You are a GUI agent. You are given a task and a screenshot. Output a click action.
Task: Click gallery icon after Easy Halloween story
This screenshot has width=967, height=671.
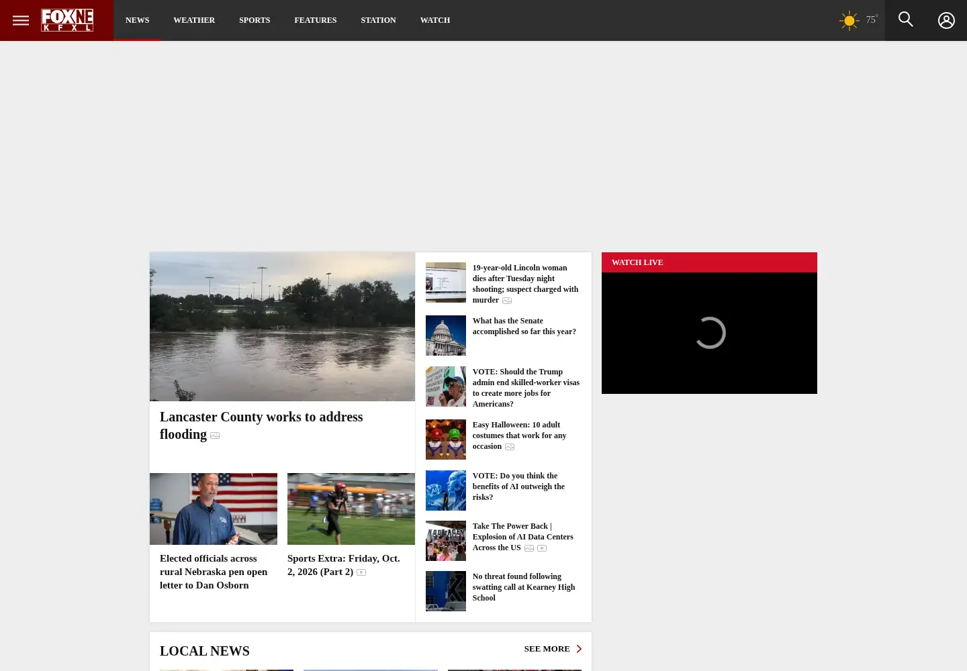510,447
